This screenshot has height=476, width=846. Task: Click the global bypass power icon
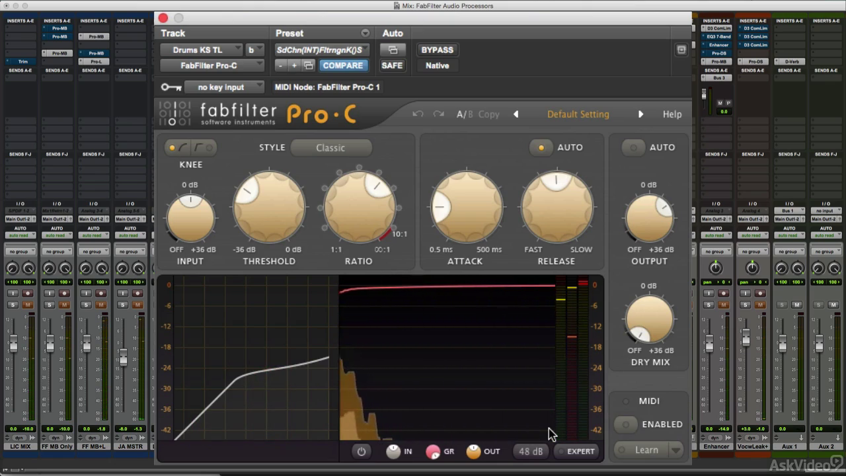point(361,452)
